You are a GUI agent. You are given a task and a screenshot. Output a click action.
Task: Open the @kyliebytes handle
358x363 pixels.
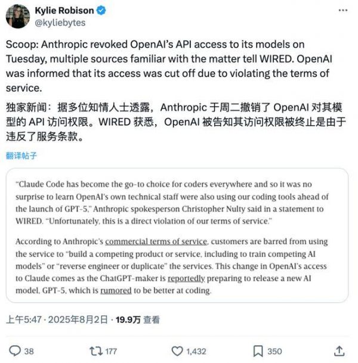pos(60,23)
